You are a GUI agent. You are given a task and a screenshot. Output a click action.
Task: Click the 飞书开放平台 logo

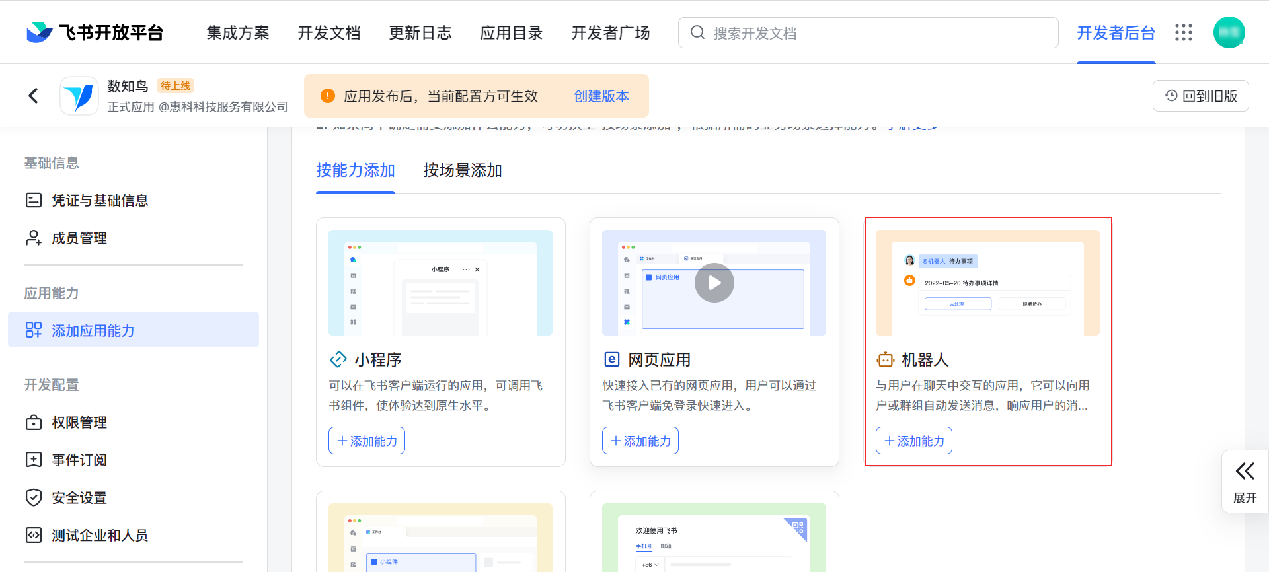95,32
